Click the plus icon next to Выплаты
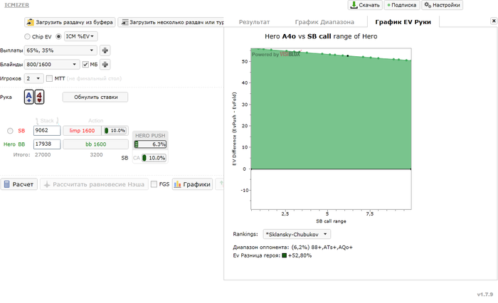This screenshot has height=303, width=498. [105, 51]
